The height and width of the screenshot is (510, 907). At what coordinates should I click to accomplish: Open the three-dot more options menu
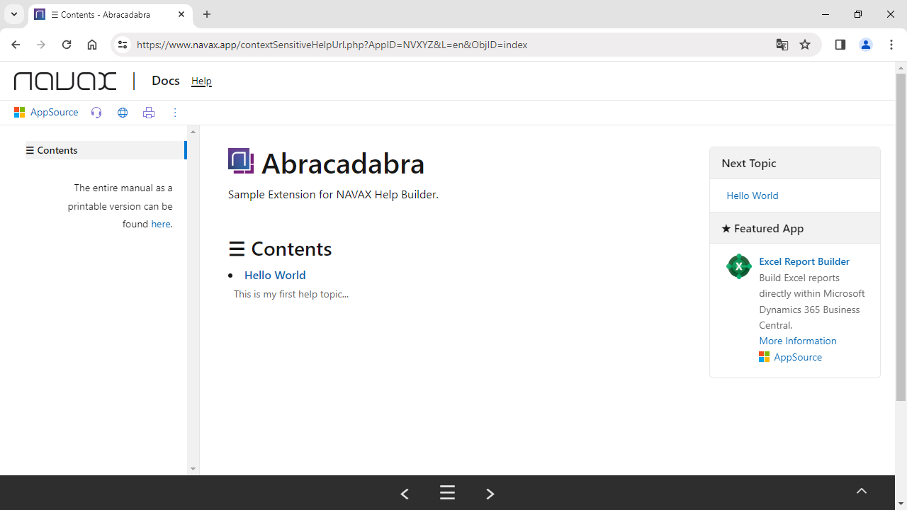(175, 112)
